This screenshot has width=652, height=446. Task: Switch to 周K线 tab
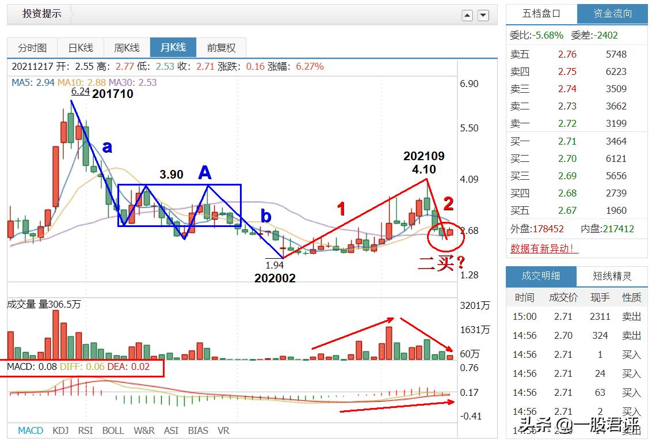click(x=127, y=48)
